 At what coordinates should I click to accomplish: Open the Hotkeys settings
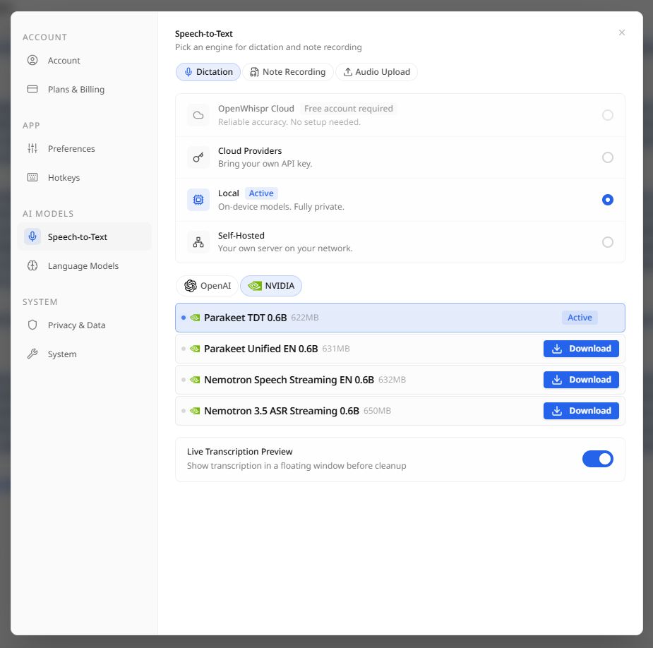[x=84, y=178]
